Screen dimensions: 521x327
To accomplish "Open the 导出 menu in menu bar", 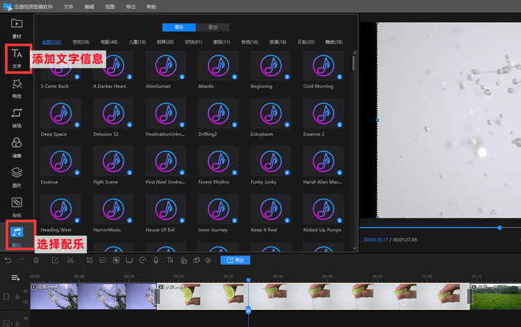I will point(131,7).
